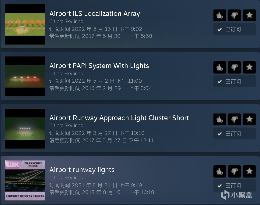Open ILS Localization Array thumbnail image
The image size is (260, 205).
pos(25,24)
